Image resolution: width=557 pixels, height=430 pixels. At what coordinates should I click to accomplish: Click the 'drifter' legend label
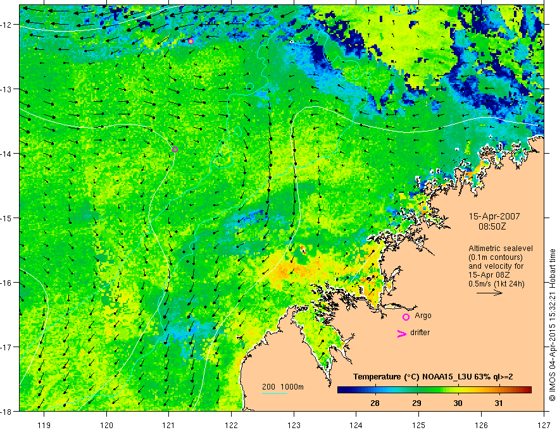(x=420, y=333)
